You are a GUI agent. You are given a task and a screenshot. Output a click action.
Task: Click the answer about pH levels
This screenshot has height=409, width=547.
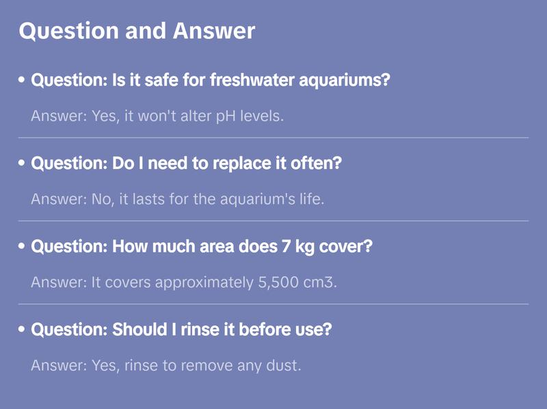pyautogui.click(x=157, y=116)
